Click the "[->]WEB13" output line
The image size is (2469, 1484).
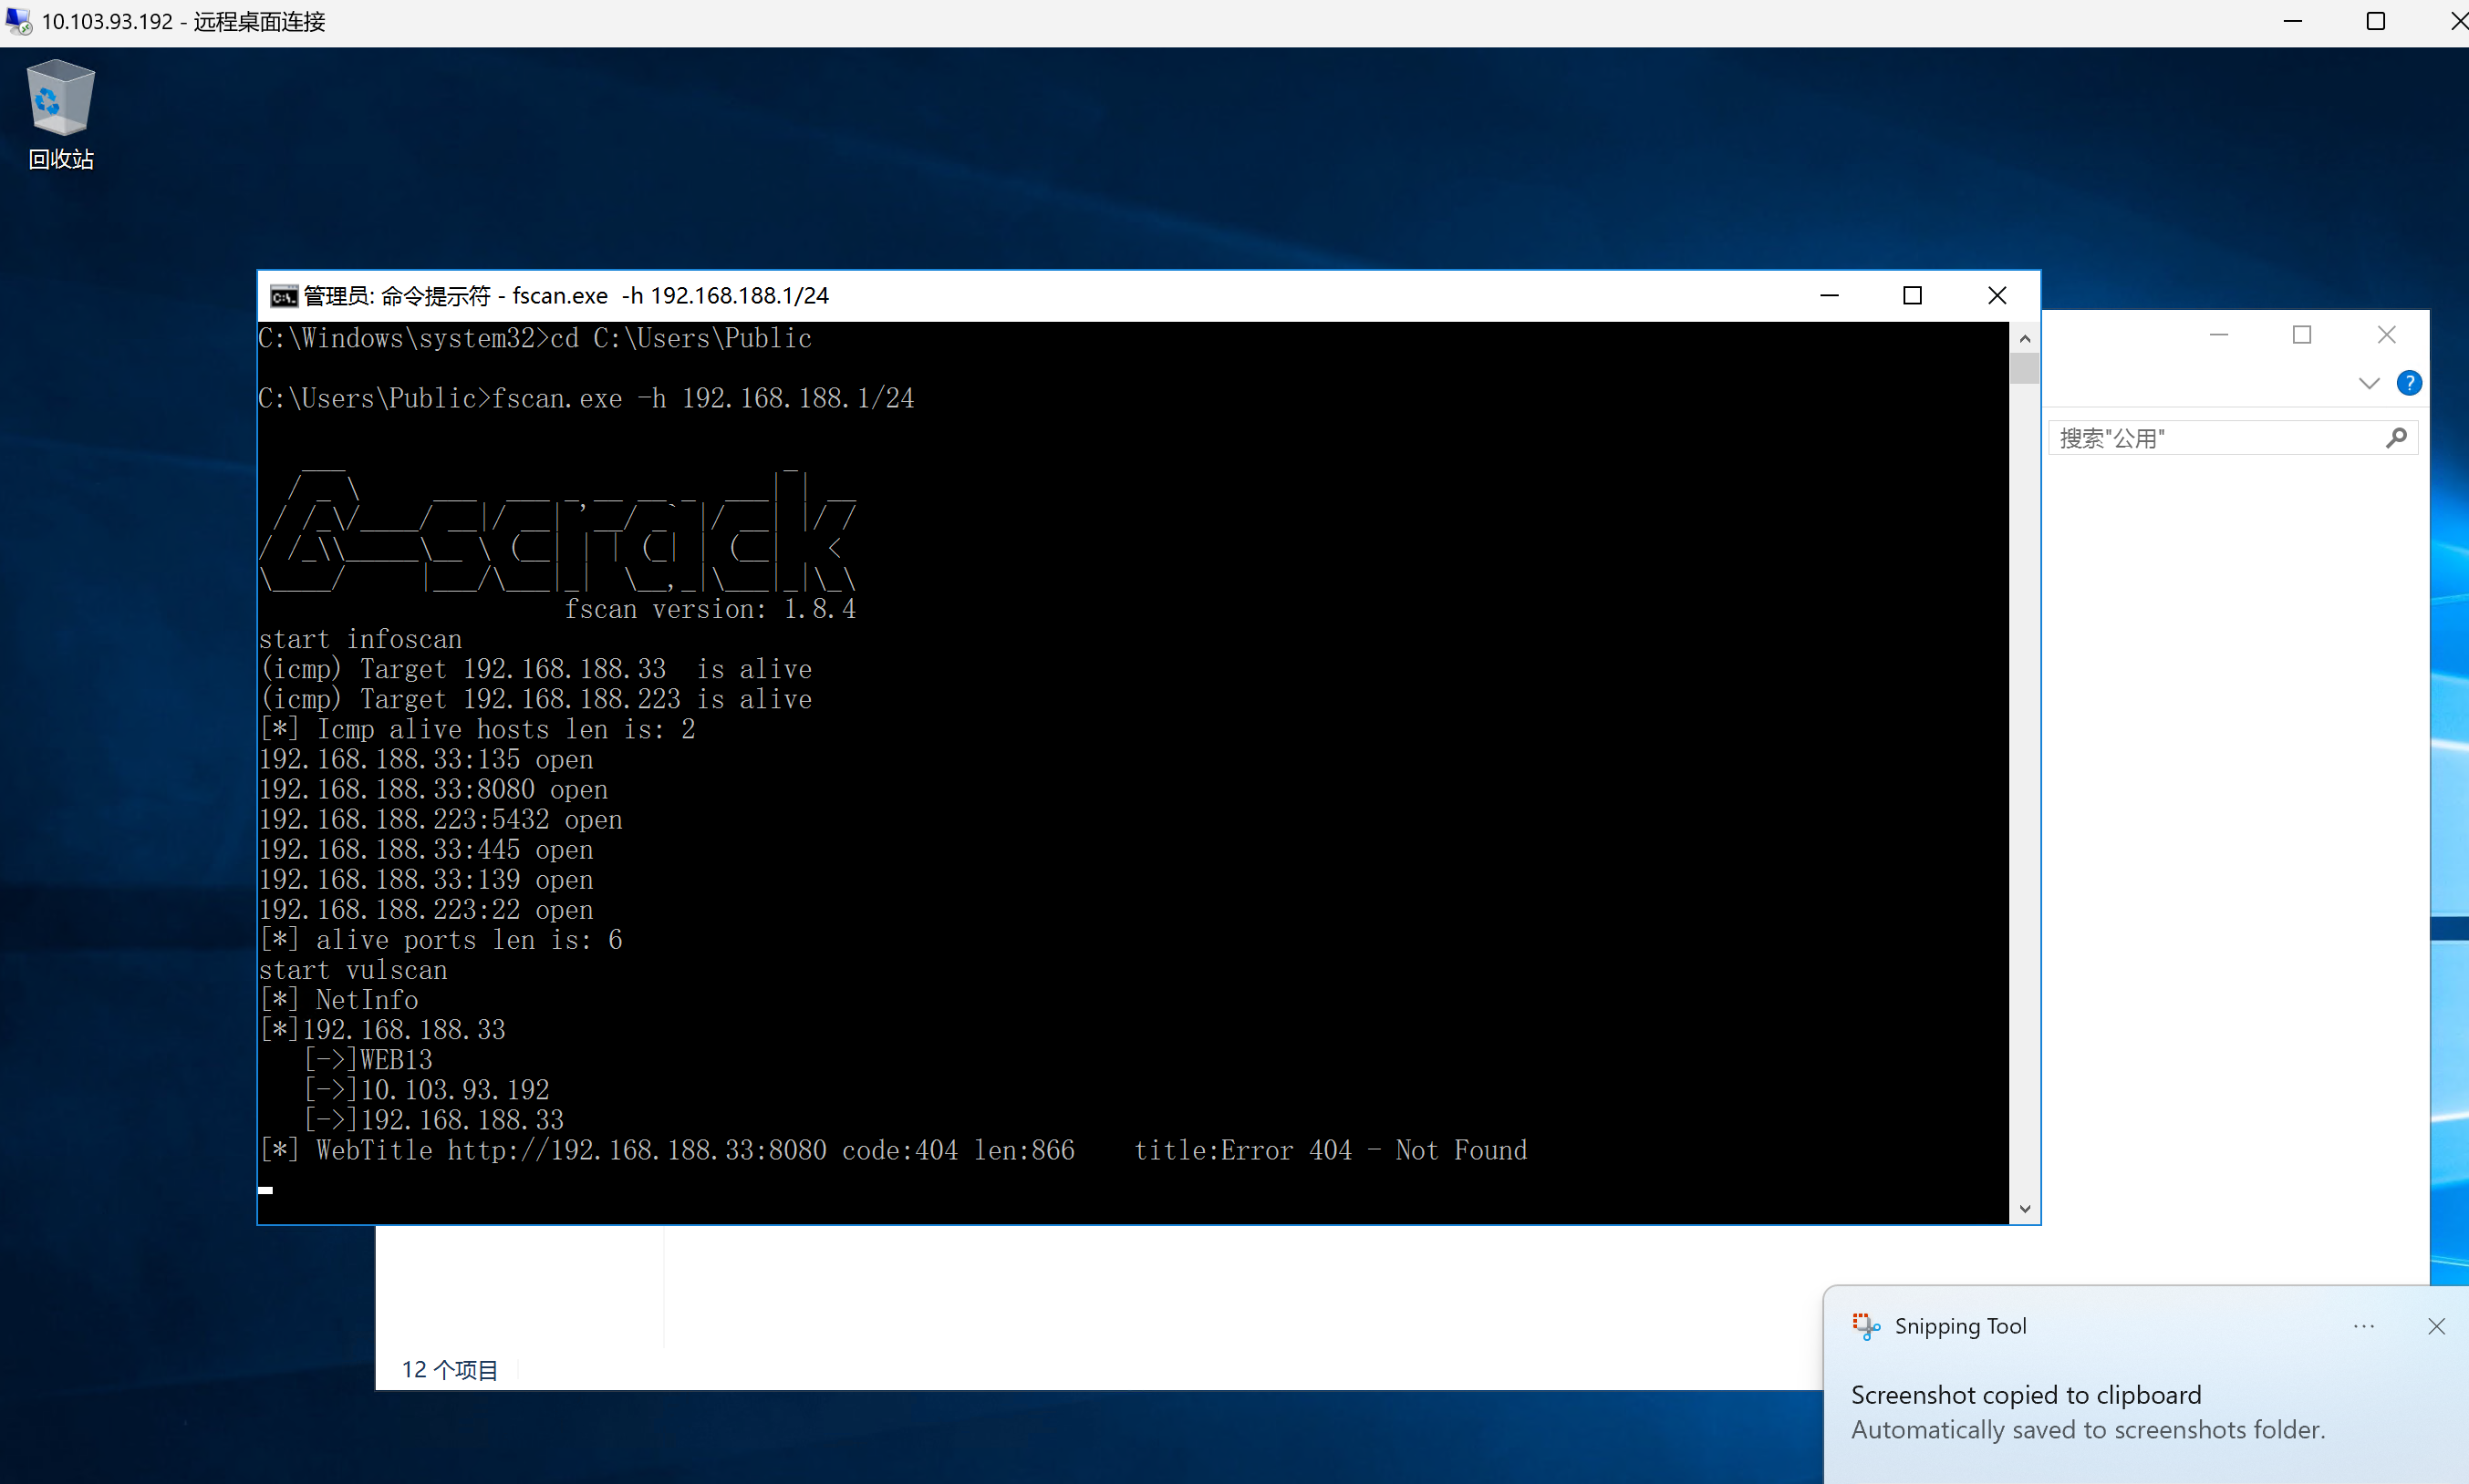[368, 1059]
